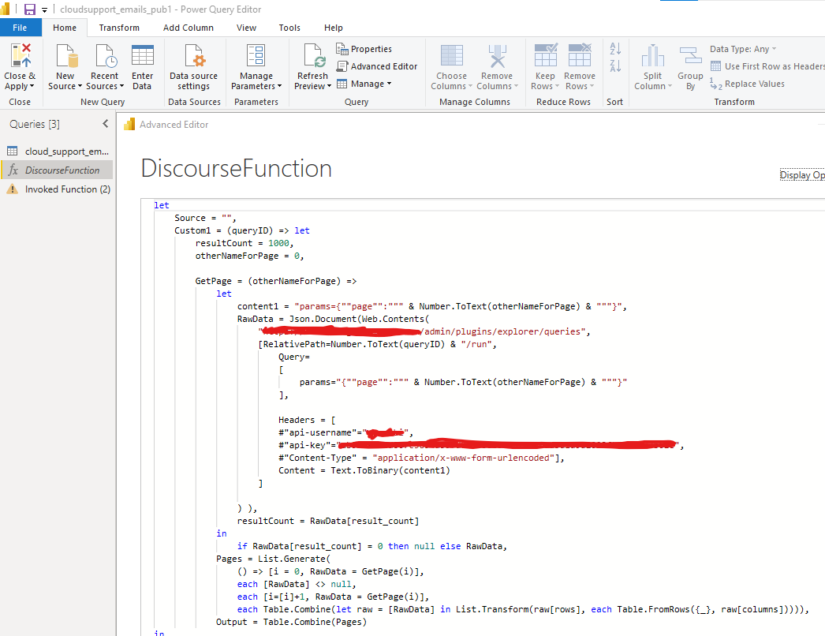The image size is (825, 636).
Task: Select the Invoked Function (2) query
Action: (x=57, y=189)
